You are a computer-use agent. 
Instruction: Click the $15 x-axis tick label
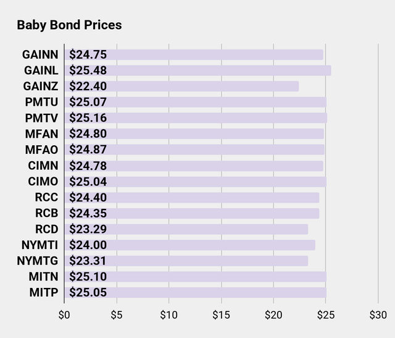pos(221,315)
